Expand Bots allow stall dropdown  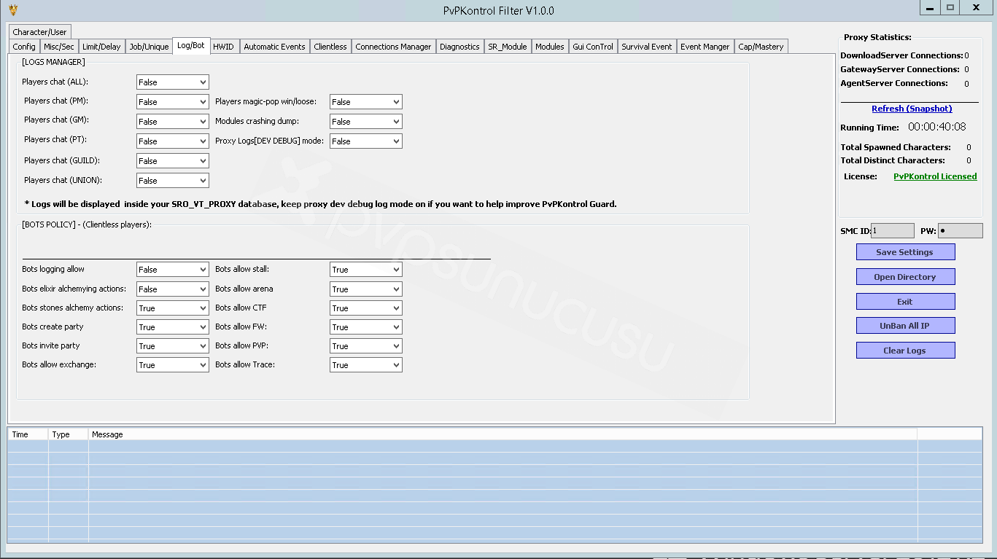[x=366, y=270]
